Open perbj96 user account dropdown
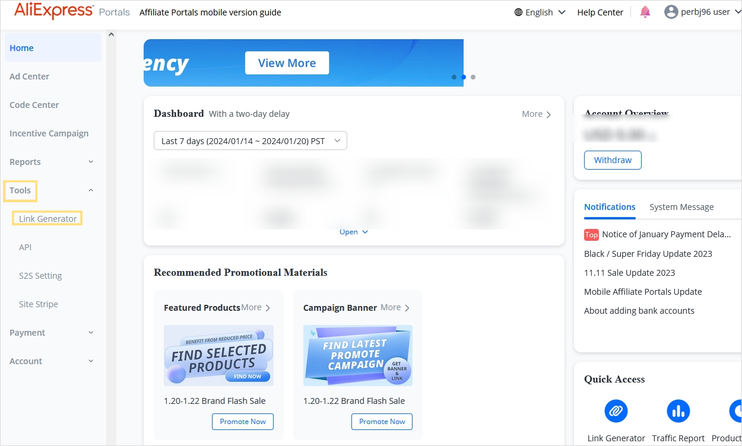The width and height of the screenshot is (742, 446). pyautogui.click(x=703, y=12)
